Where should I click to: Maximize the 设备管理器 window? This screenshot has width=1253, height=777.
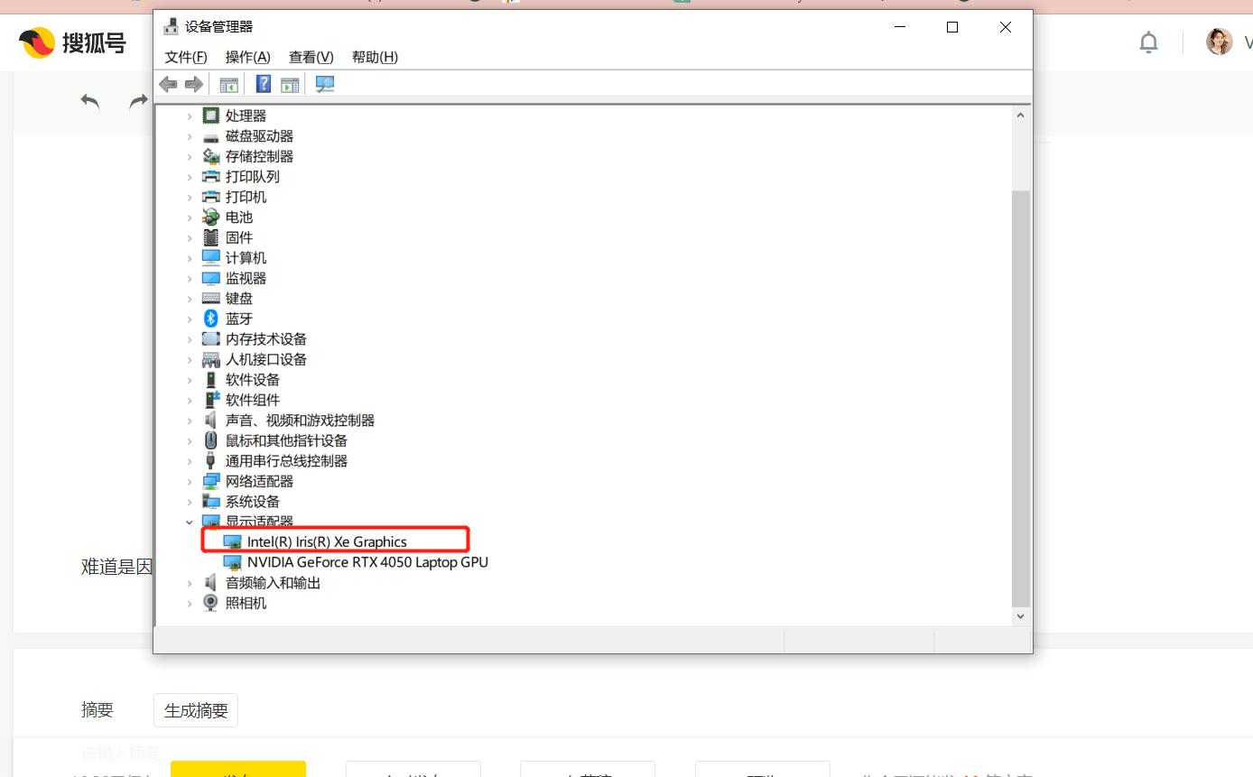[952, 27]
